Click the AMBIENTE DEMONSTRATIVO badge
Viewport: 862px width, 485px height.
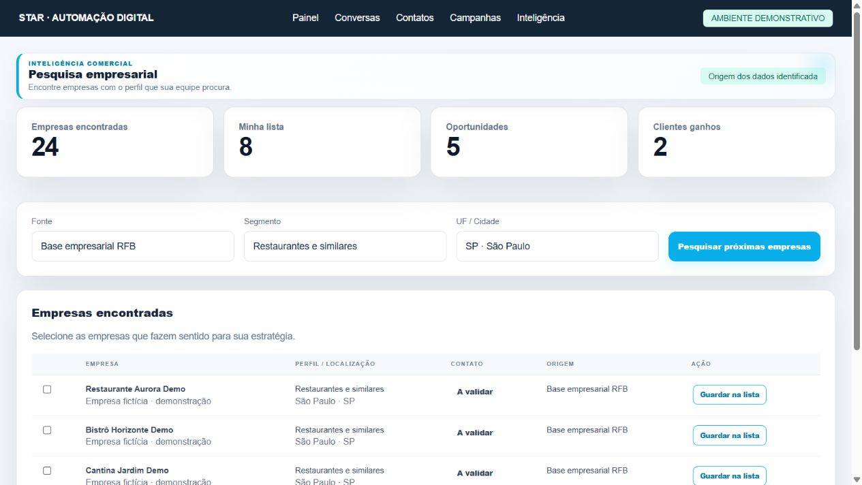coord(768,18)
